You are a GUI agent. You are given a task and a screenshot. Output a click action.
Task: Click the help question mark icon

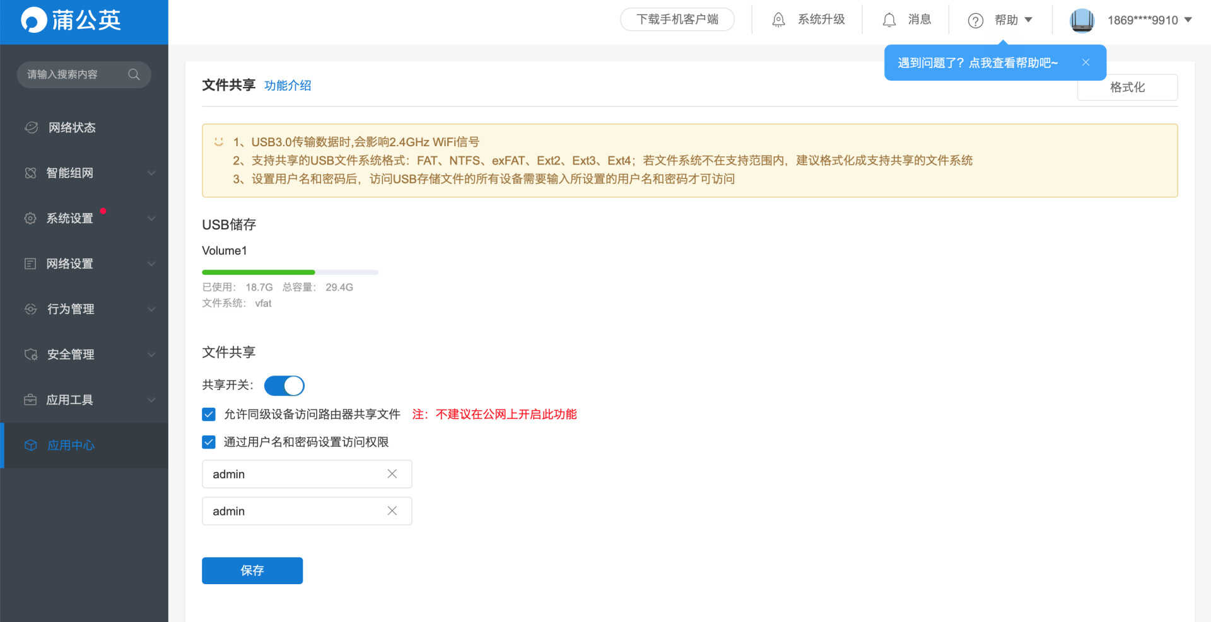point(975,21)
